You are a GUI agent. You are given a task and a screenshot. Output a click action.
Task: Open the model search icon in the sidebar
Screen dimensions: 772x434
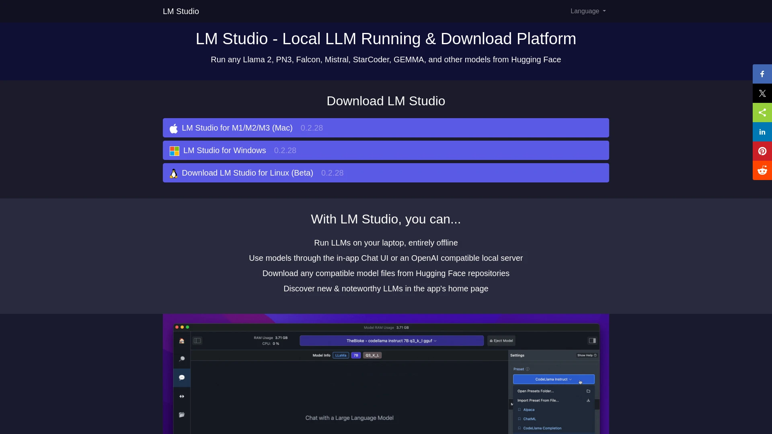(182, 359)
